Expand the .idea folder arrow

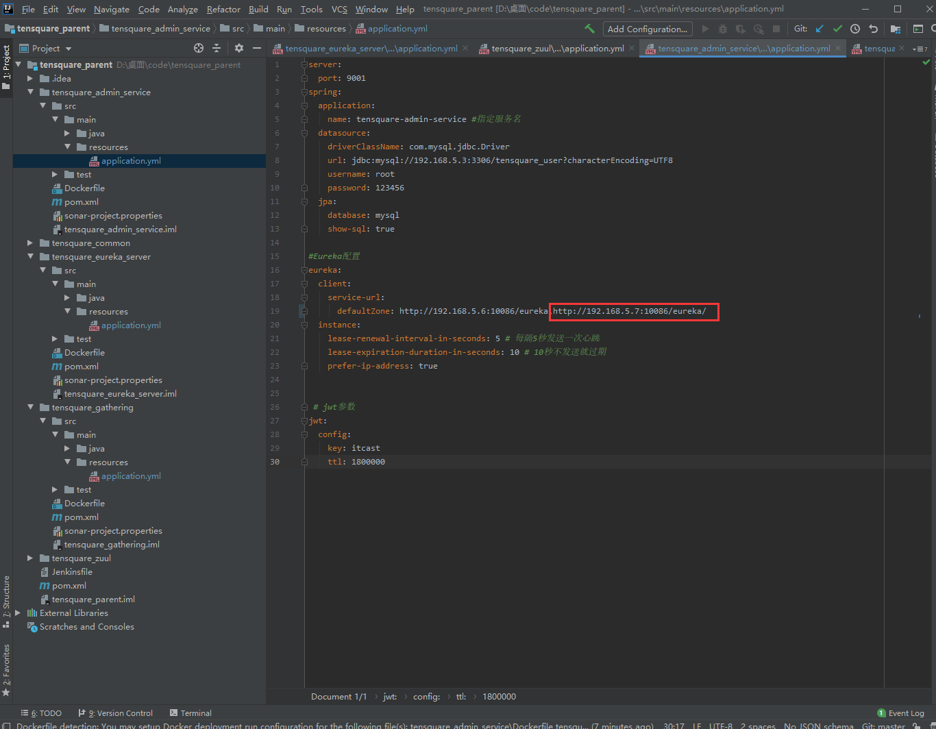click(30, 79)
